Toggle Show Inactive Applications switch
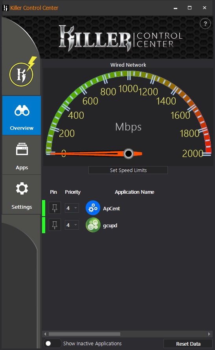 (52, 343)
